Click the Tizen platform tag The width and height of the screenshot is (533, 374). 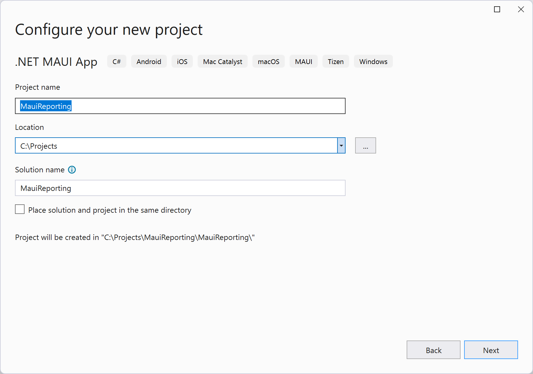[x=336, y=62]
